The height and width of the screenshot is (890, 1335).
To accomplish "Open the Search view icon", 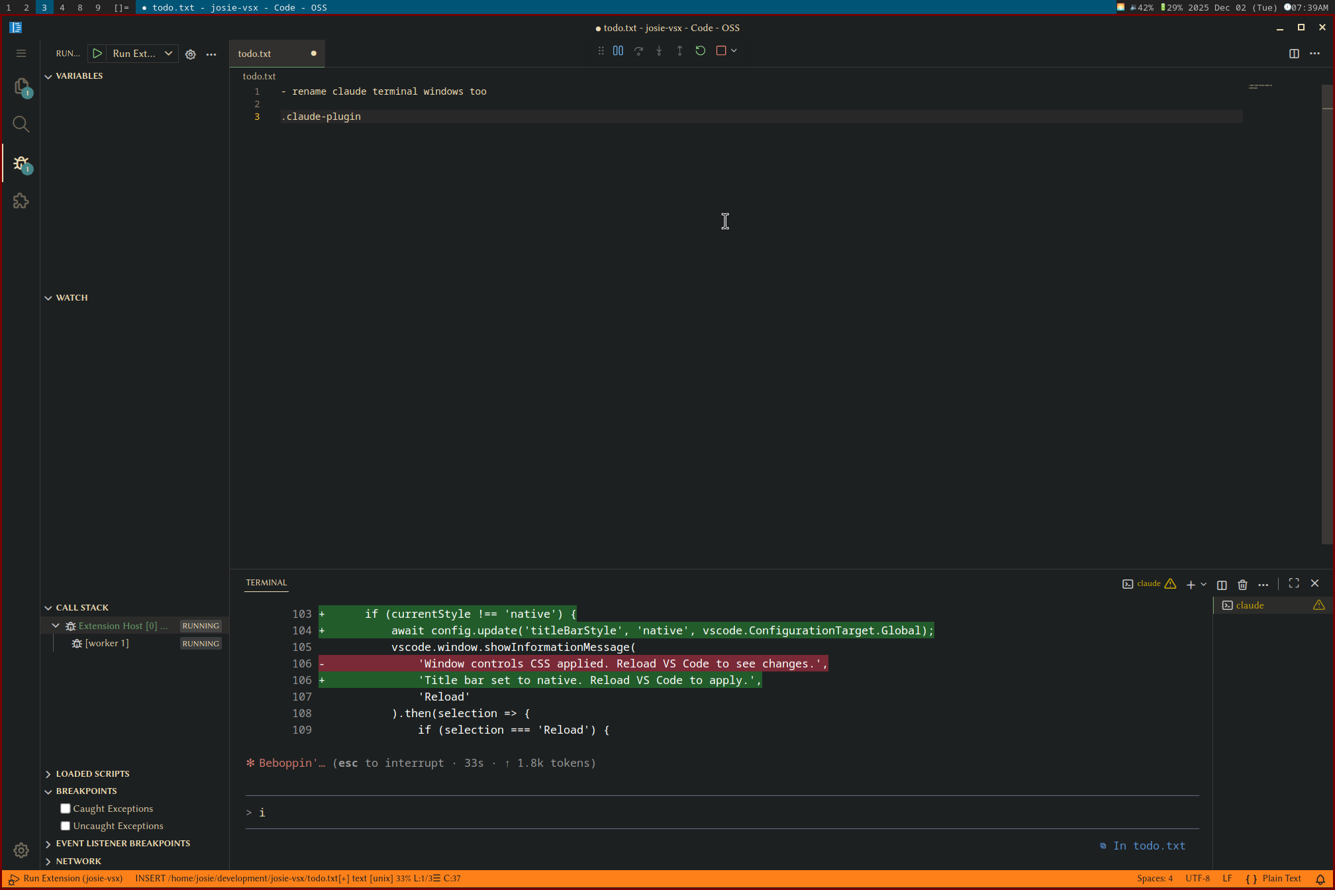I will click(x=21, y=124).
